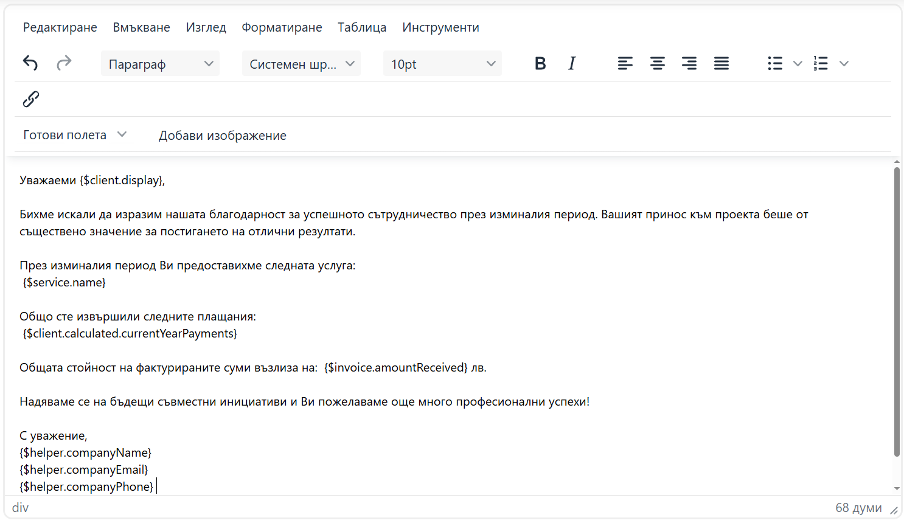The width and height of the screenshot is (904, 526).
Task: Click {$client.calculated.currentYearPayments} placeholder
Action: (x=130, y=333)
